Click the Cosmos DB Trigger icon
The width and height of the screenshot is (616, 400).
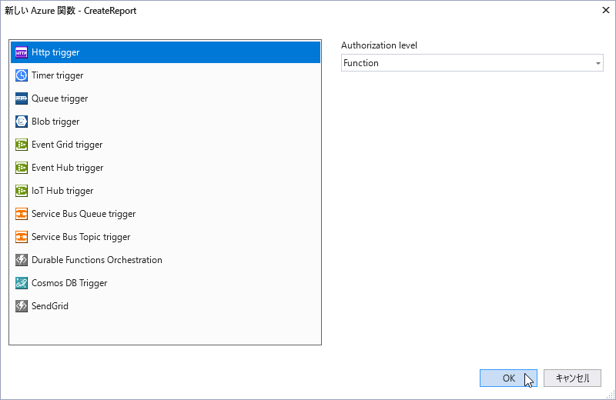click(x=22, y=283)
